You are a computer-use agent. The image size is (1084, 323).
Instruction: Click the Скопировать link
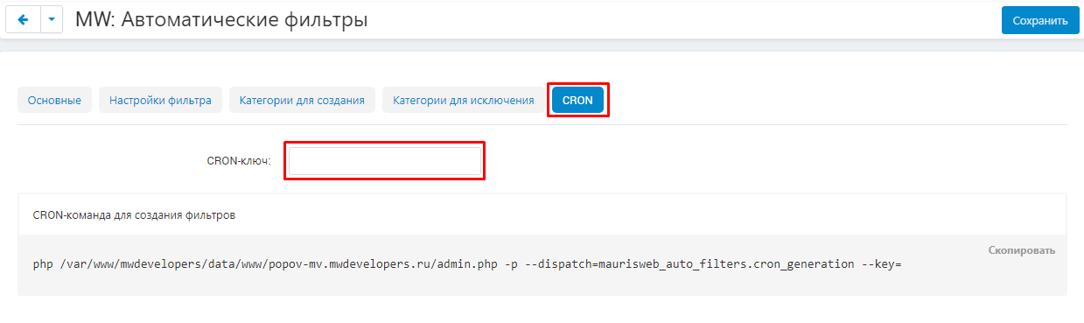pos(1022,250)
